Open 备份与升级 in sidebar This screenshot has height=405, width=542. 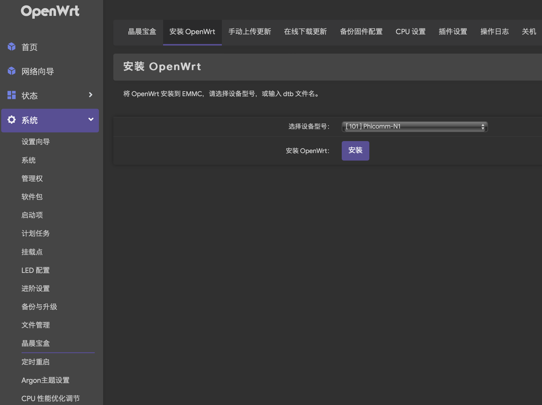coord(39,307)
